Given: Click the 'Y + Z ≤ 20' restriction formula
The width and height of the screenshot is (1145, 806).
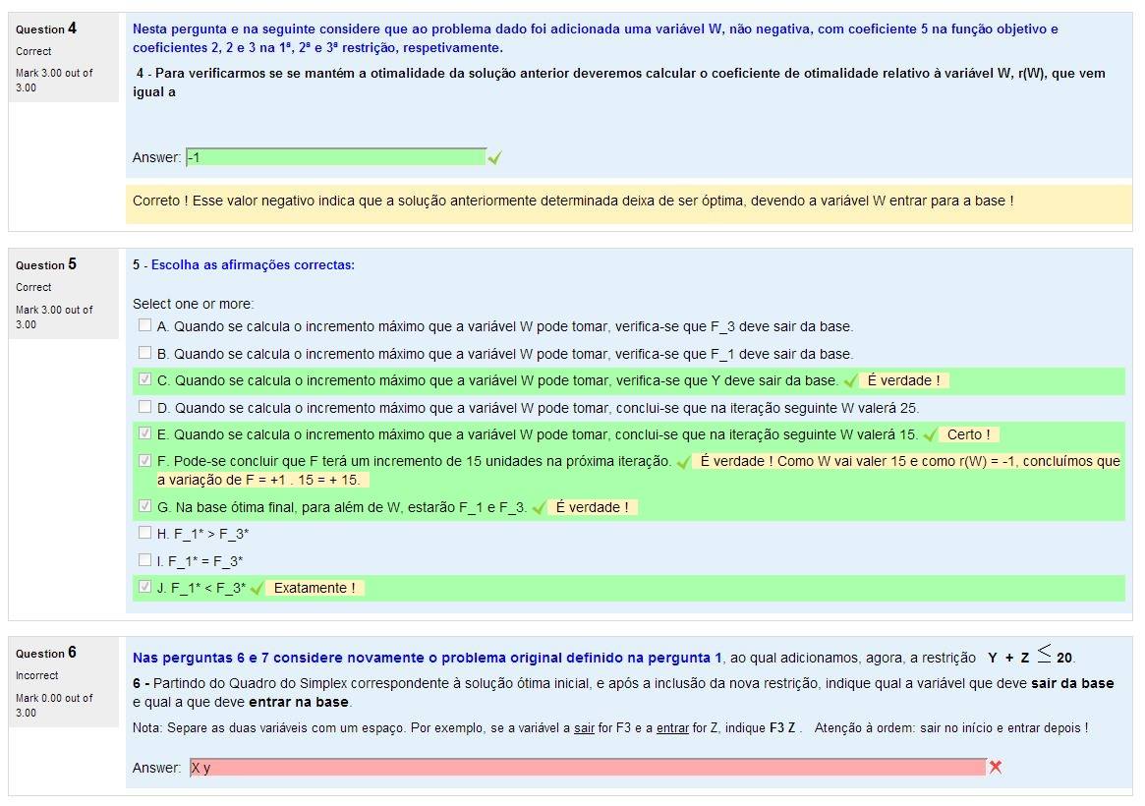Looking at the screenshot, I should point(1030,655).
